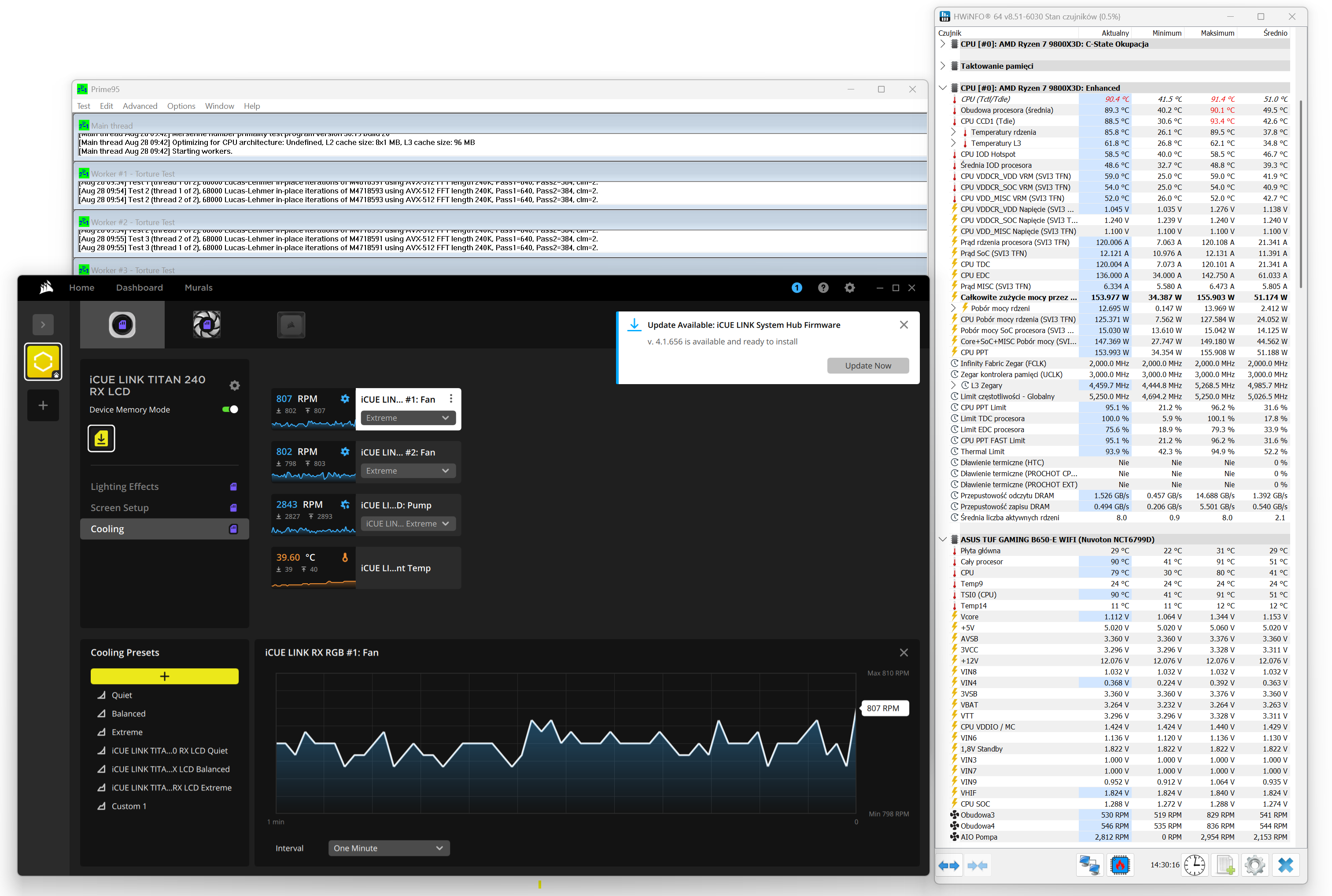Click the blue gear on Fan #1 card
1332x896 pixels.
coord(345,398)
